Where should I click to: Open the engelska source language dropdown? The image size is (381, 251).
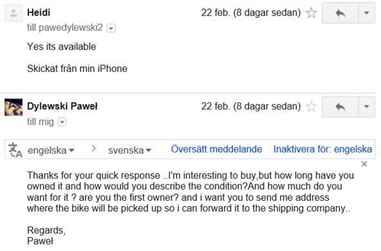point(51,151)
